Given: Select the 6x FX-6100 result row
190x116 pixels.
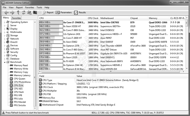Looking at the screenshot, I should pyautogui.click(x=112, y=61).
